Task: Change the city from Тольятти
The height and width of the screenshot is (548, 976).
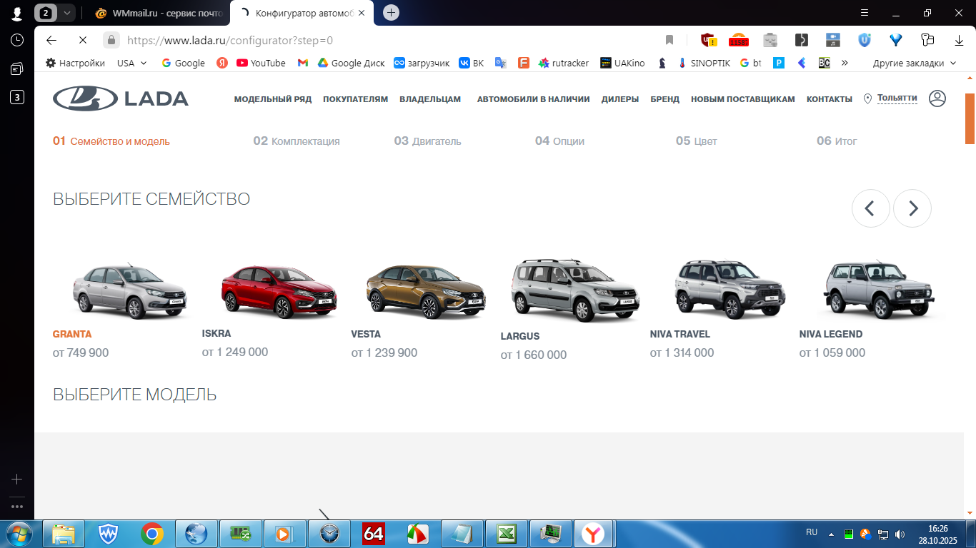Action: click(897, 98)
